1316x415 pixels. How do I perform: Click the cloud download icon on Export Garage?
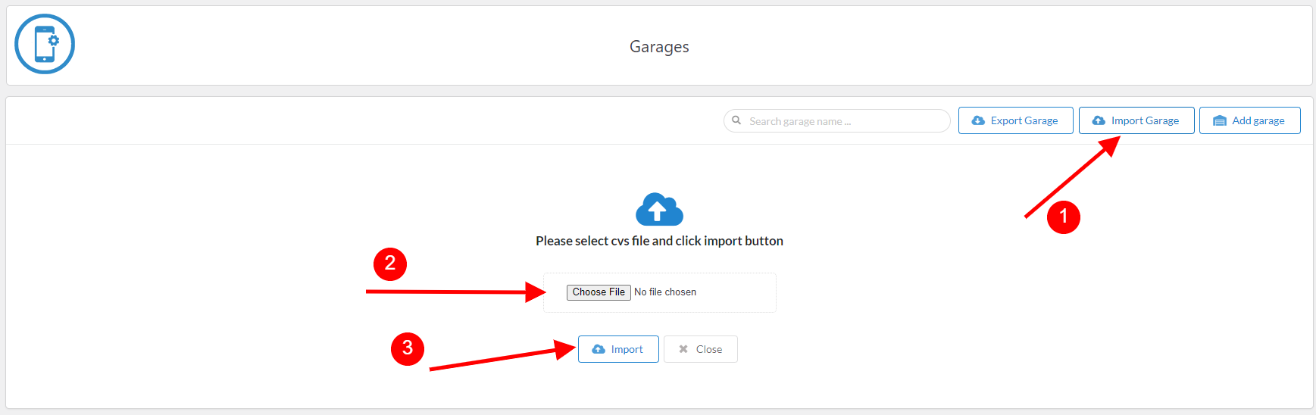click(978, 120)
